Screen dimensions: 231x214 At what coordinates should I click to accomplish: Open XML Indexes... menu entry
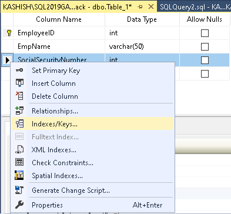(92, 150)
